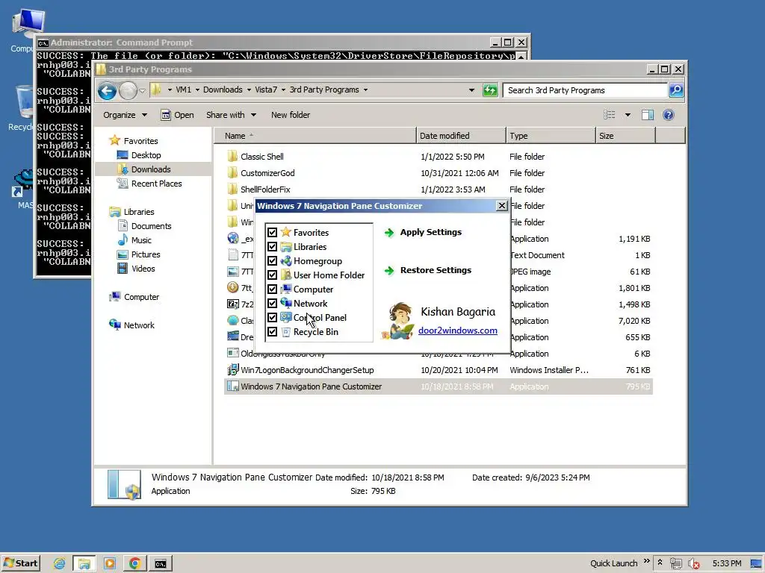Select the Classic Shell folder
Image resolution: width=765 pixels, height=573 pixels.
(261, 157)
